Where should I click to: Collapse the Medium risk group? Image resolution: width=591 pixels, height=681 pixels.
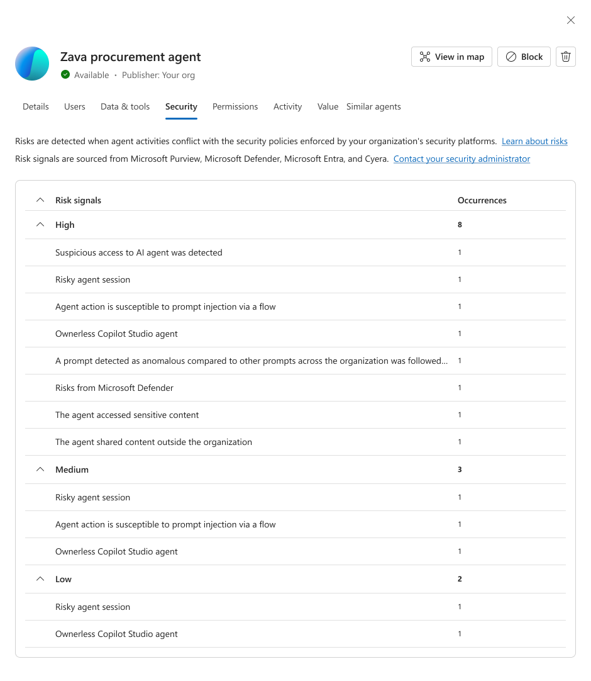tap(40, 470)
